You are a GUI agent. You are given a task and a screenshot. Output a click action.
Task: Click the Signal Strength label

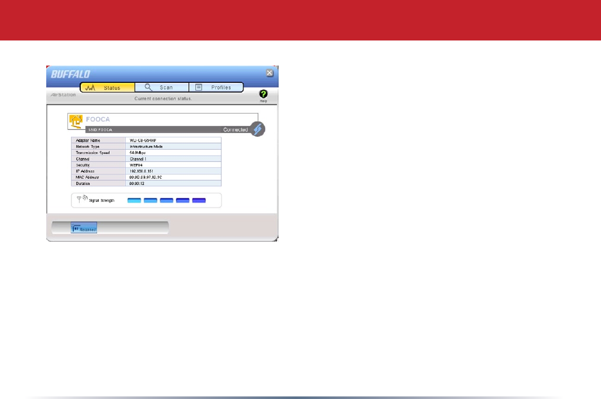[101, 200]
